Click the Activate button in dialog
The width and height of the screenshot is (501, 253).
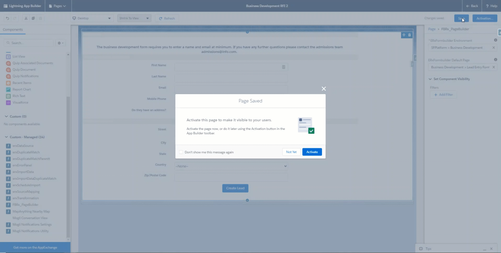tap(312, 152)
